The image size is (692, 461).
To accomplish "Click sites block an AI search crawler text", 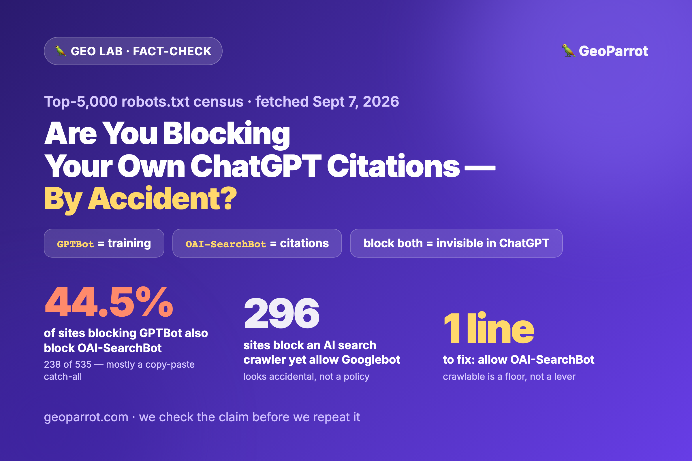I will (x=321, y=352).
